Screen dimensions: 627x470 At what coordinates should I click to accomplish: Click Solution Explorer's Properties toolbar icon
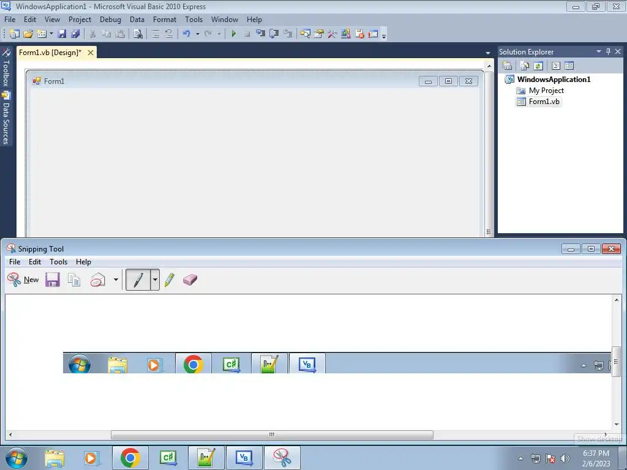tap(507, 65)
